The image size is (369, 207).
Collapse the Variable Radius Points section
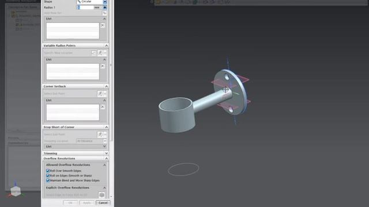(106, 45)
